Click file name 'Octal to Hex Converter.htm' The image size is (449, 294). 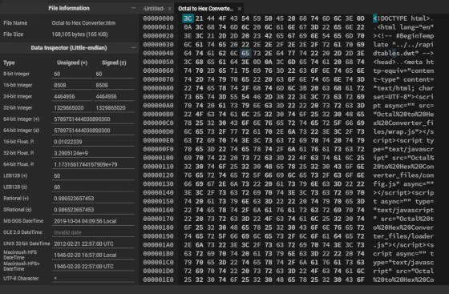[83, 23]
